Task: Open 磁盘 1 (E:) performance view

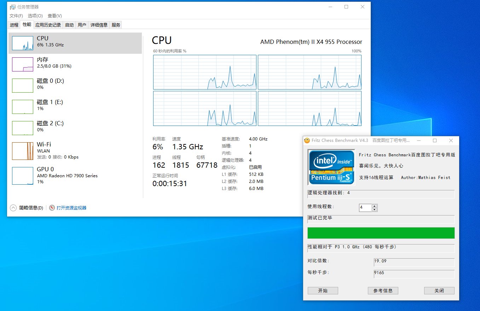Action: [75, 106]
